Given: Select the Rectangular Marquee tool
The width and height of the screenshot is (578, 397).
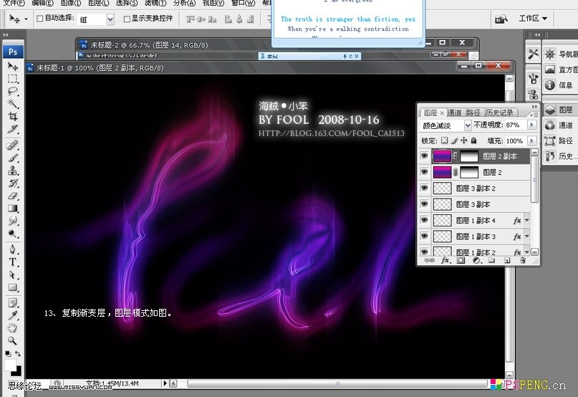Looking at the screenshot, I should click(x=12, y=79).
